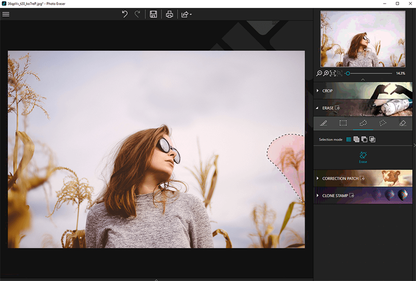Adjust the zoom level slider handle
This screenshot has height=281, width=416.
[348, 74]
